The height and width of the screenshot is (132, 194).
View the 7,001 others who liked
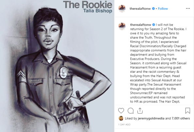[181, 118]
